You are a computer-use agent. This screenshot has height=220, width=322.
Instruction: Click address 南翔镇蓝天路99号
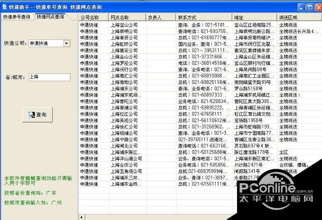click(252, 82)
